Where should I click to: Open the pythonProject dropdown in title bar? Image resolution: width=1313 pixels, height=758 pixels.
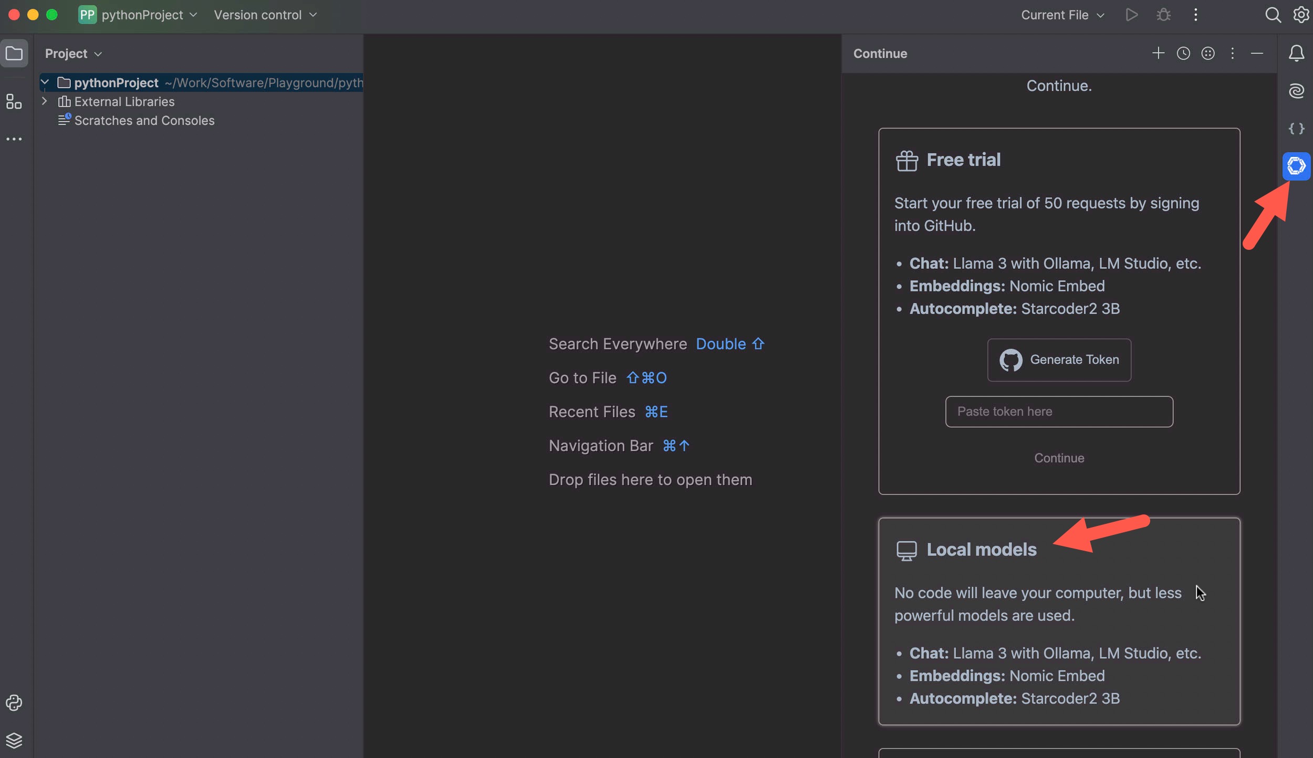pos(149,15)
